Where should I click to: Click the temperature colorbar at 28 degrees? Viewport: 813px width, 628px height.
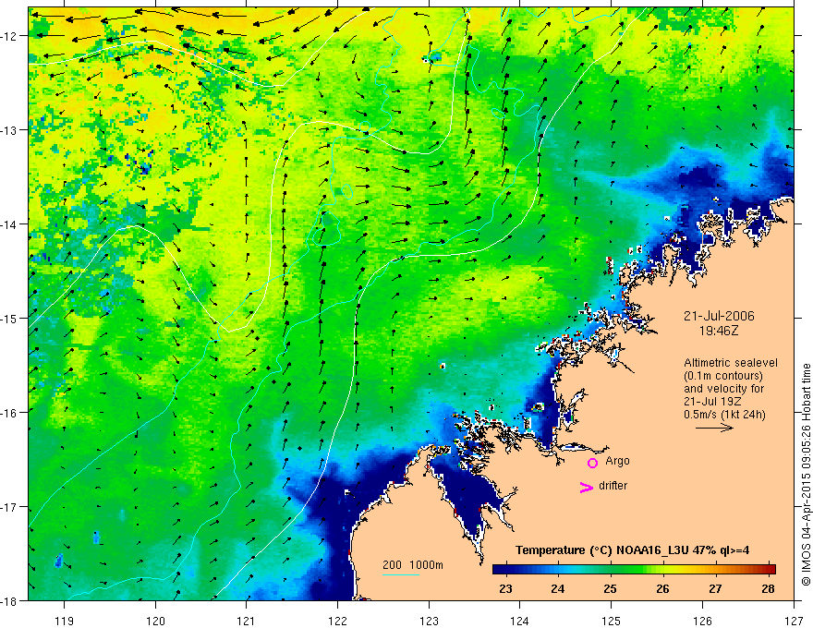769,569
